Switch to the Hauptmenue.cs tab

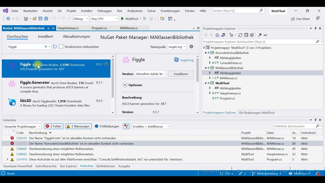click(x=68, y=28)
